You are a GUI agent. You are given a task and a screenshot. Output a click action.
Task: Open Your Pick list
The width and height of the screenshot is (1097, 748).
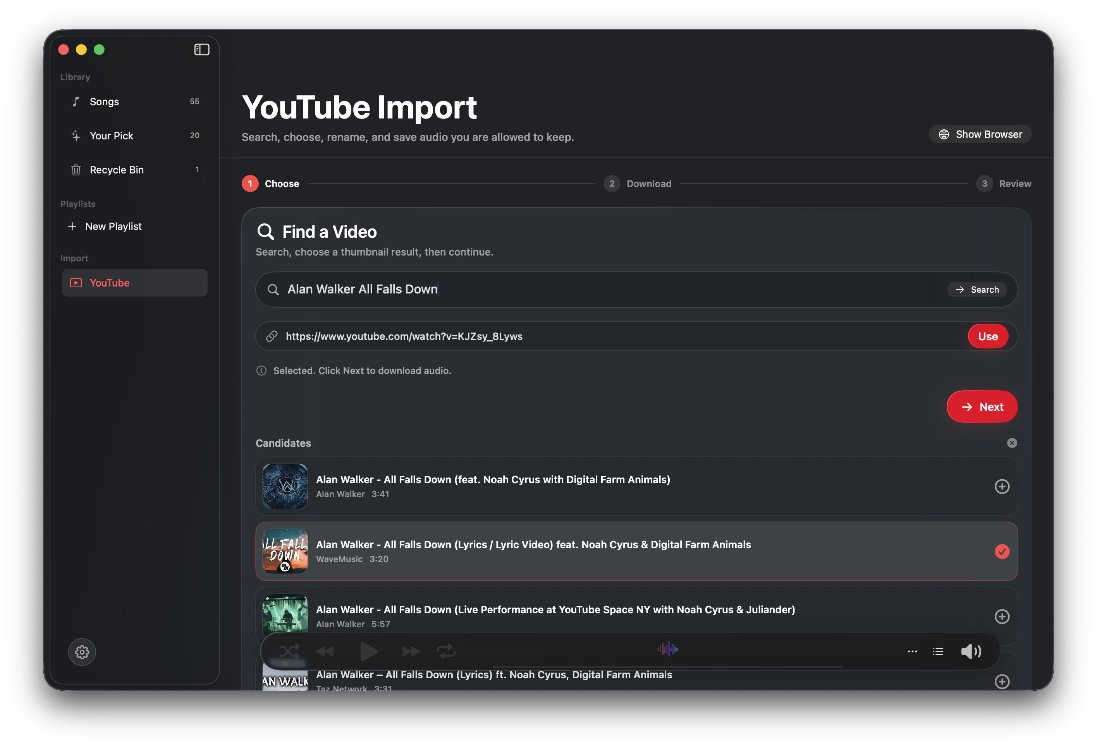point(134,136)
